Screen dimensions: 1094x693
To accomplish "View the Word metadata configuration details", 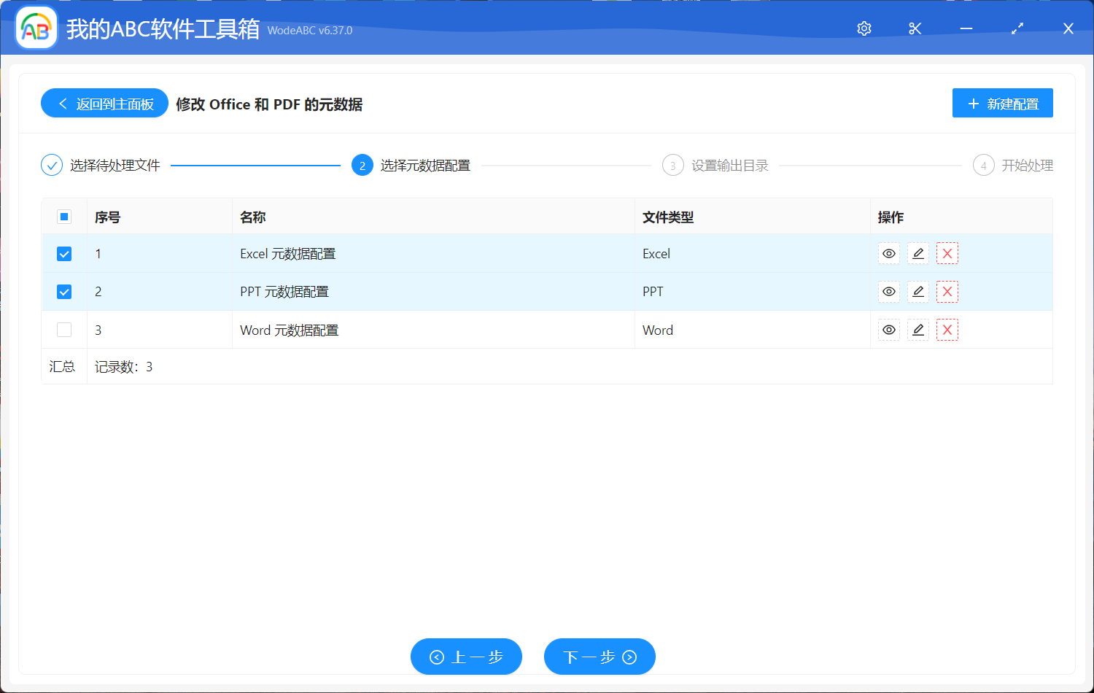I will click(888, 330).
